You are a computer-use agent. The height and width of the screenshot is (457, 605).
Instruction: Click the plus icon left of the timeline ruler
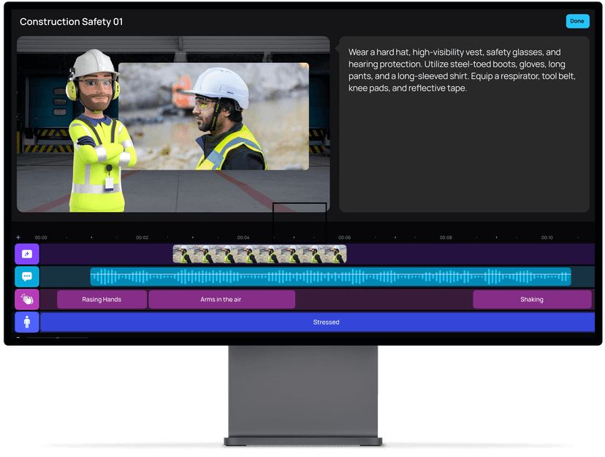(18, 237)
